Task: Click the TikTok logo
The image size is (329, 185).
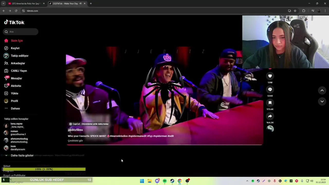Action: [14, 22]
